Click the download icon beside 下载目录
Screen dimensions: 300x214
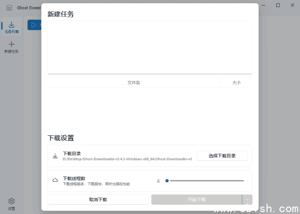point(55,156)
